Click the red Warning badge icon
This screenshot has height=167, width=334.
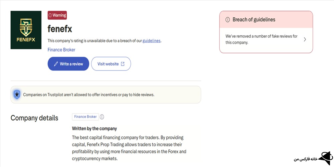coord(50,15)
